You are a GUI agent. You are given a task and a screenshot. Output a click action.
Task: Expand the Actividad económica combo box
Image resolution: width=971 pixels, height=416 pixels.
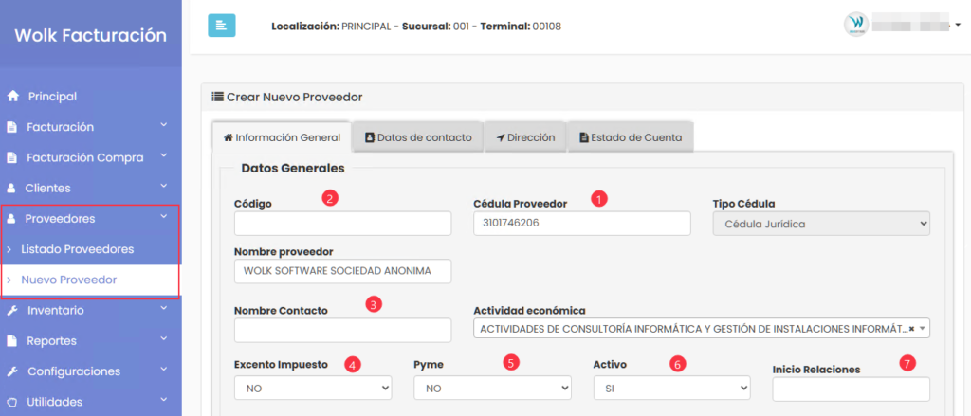[924, 329]
